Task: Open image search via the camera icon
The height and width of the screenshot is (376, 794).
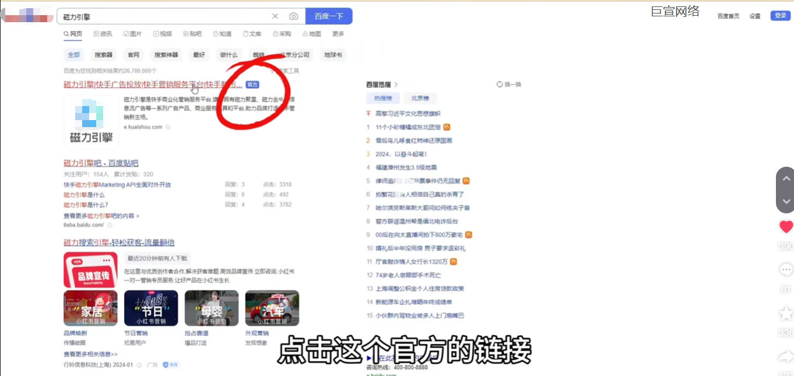Action: [x=294, y=16]
